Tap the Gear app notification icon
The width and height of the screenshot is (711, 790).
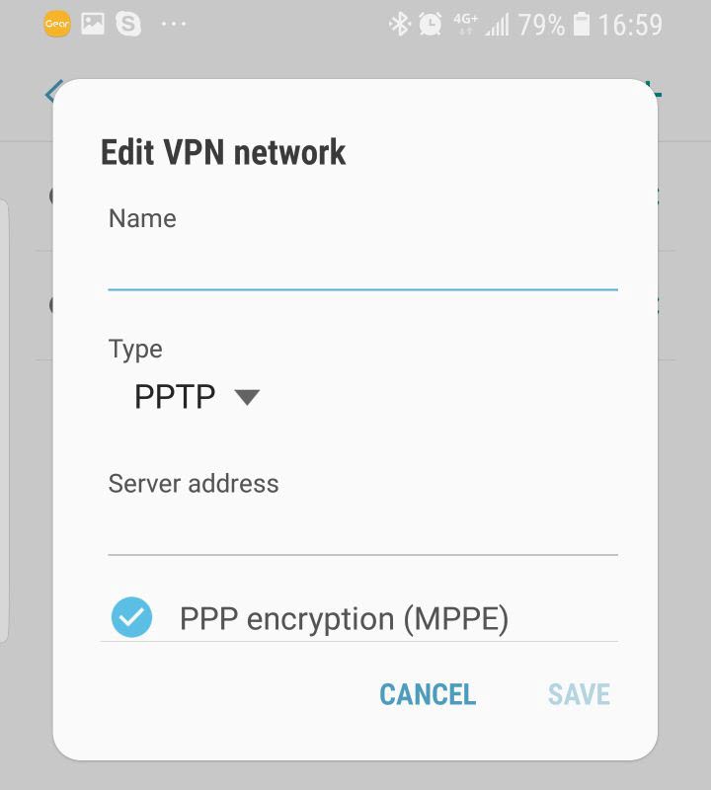[57, 24]
